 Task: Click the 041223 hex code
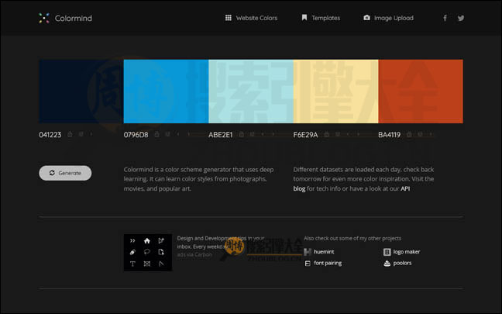[50, 135]
